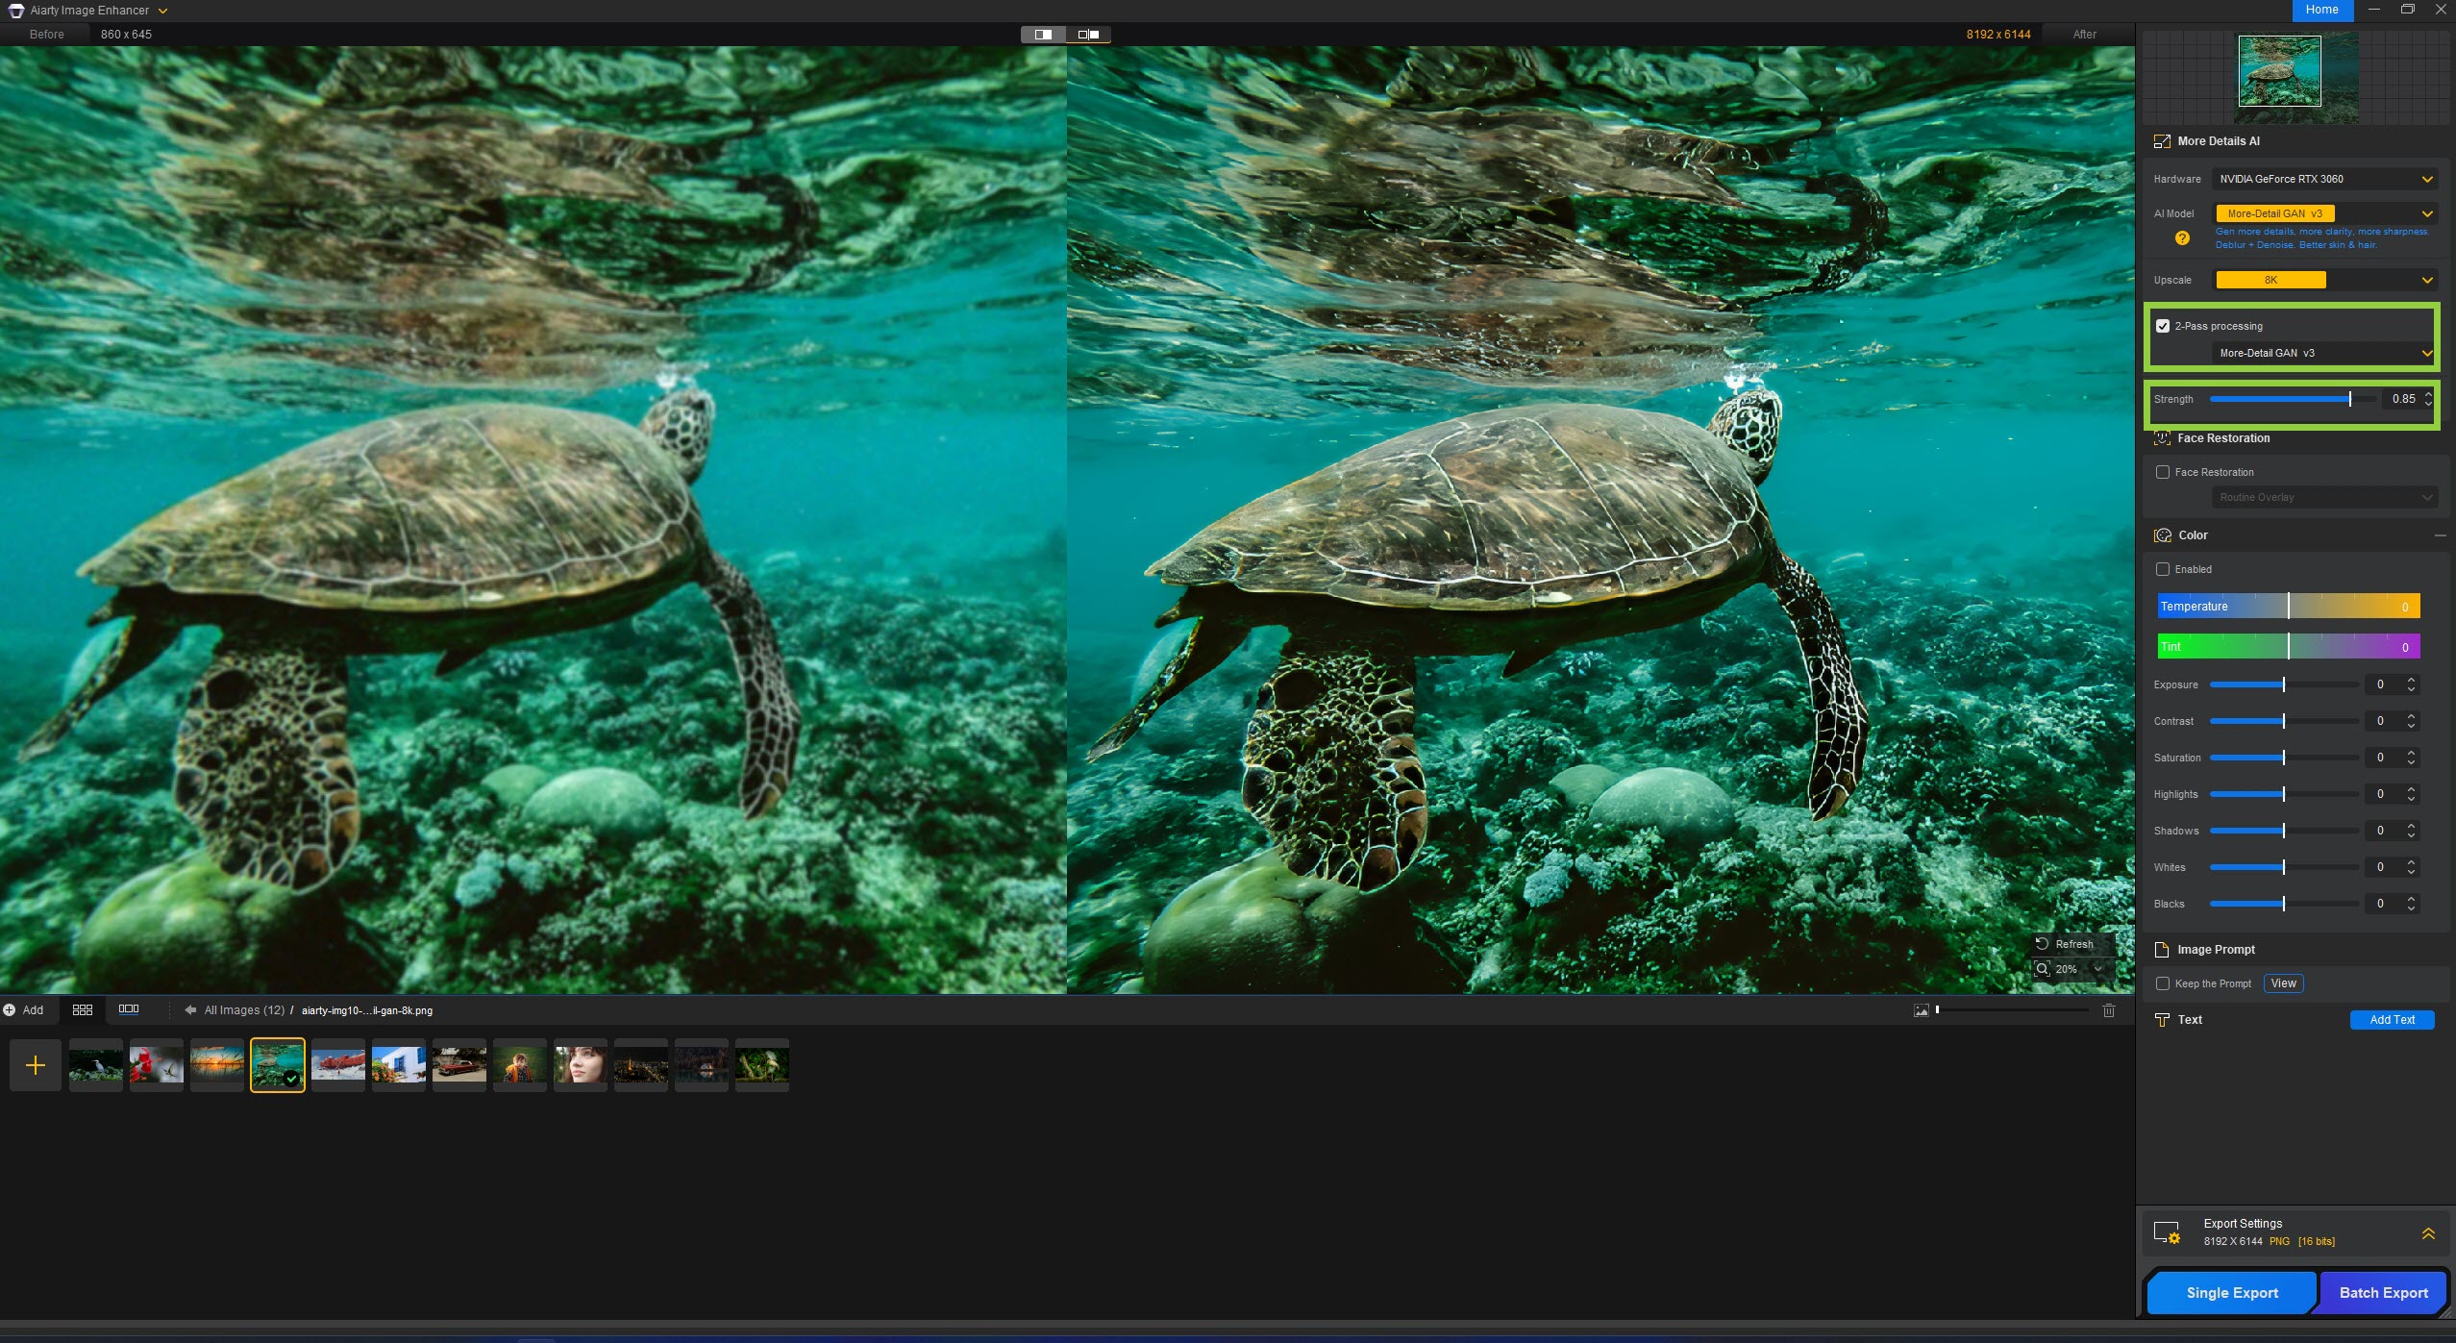Viewport: 2456px width, 1343px height.
Task: Click the Add Text button
Action: pos(2392,1020)
